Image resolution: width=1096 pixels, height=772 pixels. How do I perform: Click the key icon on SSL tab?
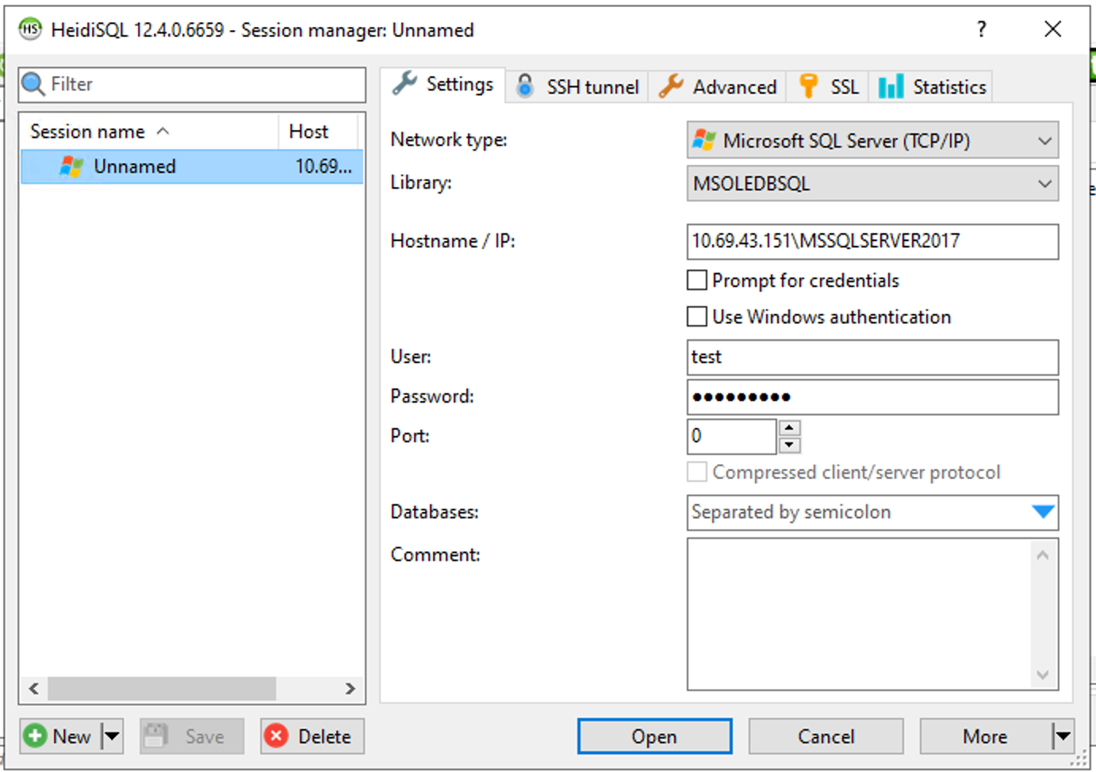pyautogui.click(x=808, y=86)
